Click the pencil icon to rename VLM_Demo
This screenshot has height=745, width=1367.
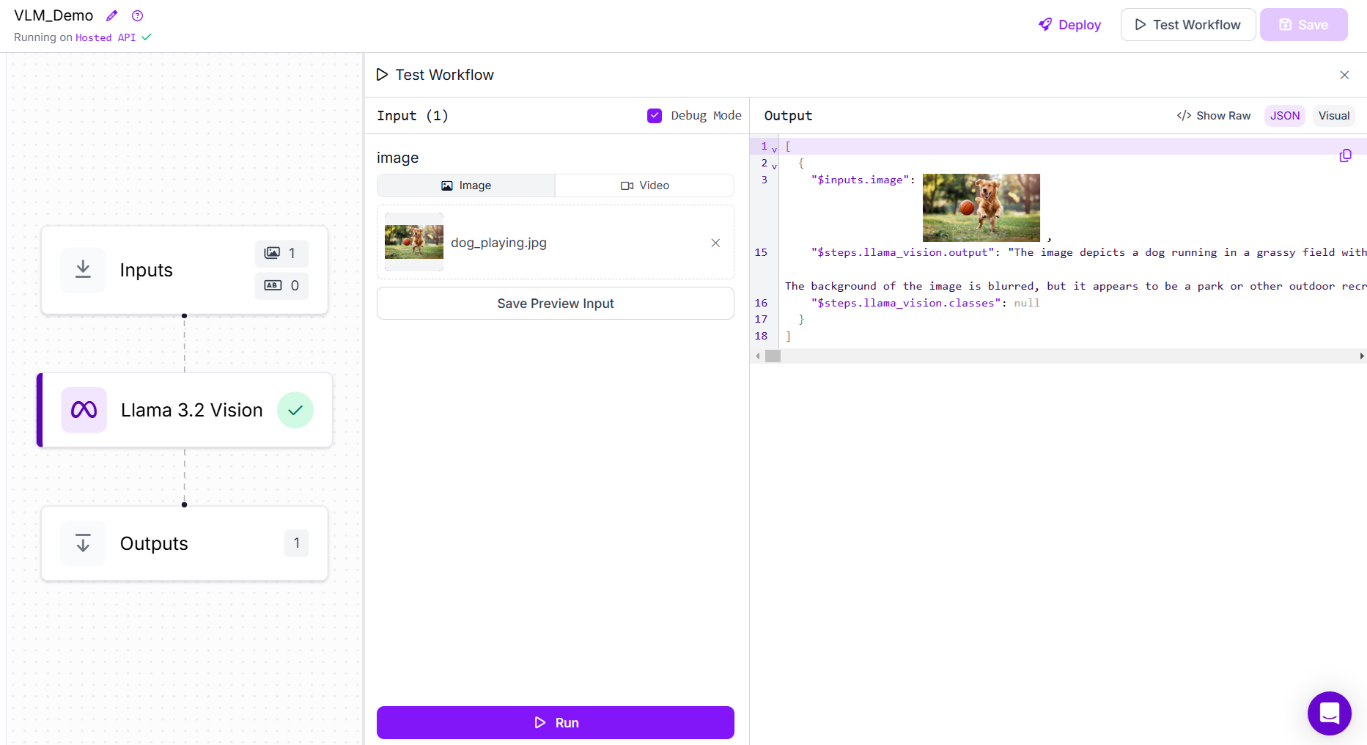tap(111, 15)
